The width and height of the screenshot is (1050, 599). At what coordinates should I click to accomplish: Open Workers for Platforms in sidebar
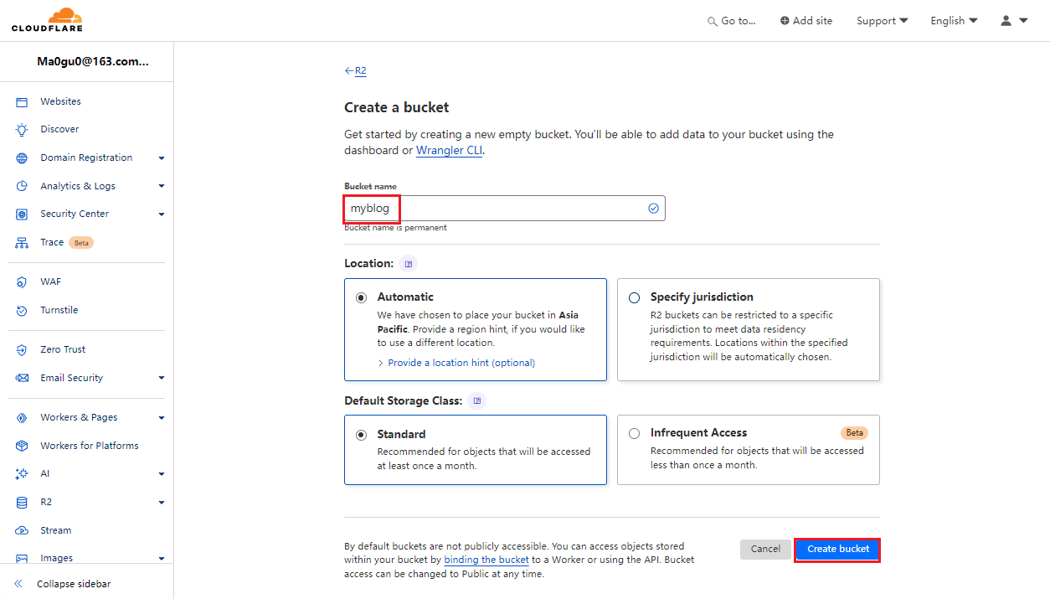(x=90, y=446)
